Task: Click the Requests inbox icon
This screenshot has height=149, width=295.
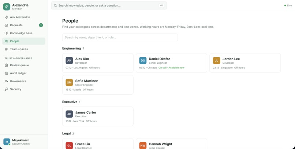Action: pos(6,25)
